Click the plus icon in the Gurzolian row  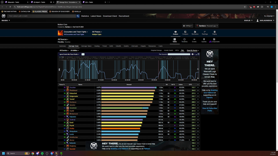(198, 88)
